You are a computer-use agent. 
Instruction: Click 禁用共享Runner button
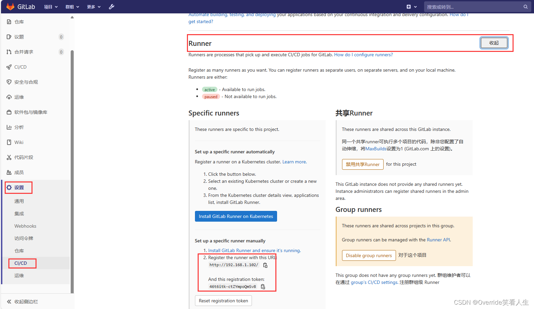(x=362, y=164)
